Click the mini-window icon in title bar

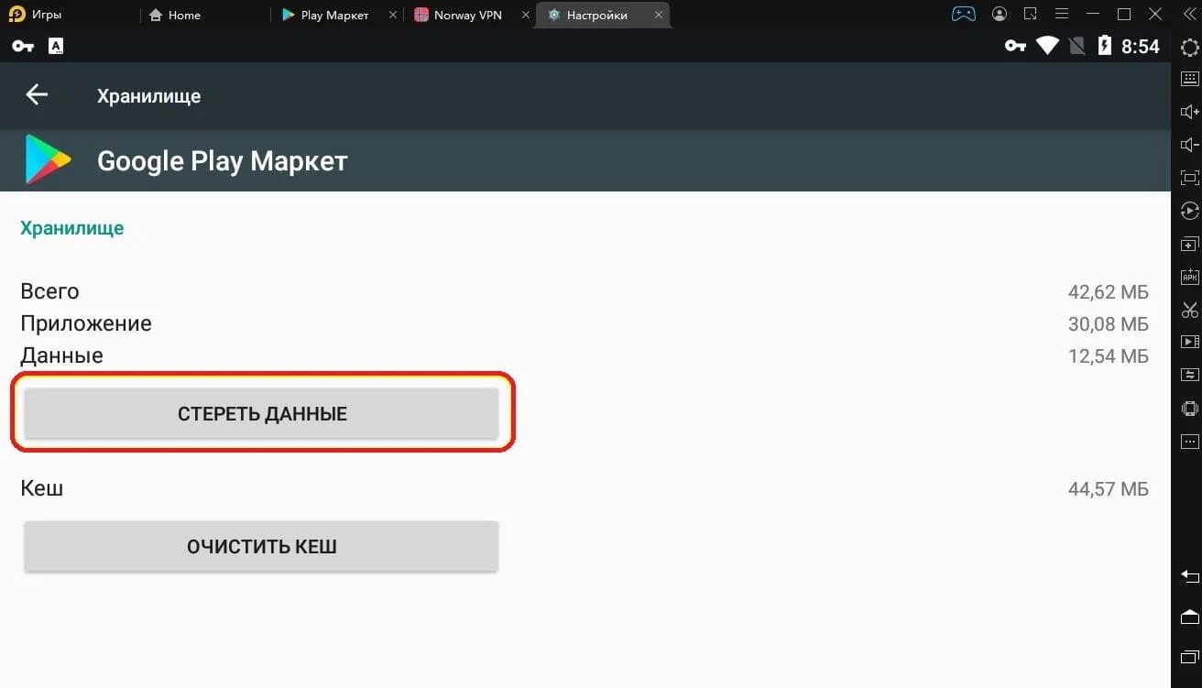pyautogui.click(x=1031, y=15)
